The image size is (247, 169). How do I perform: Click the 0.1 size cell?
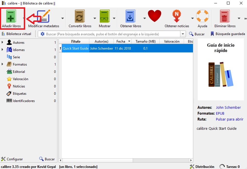146,48
